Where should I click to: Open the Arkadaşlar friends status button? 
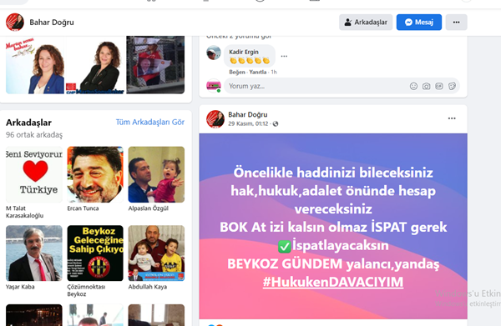tap(366, 23)
